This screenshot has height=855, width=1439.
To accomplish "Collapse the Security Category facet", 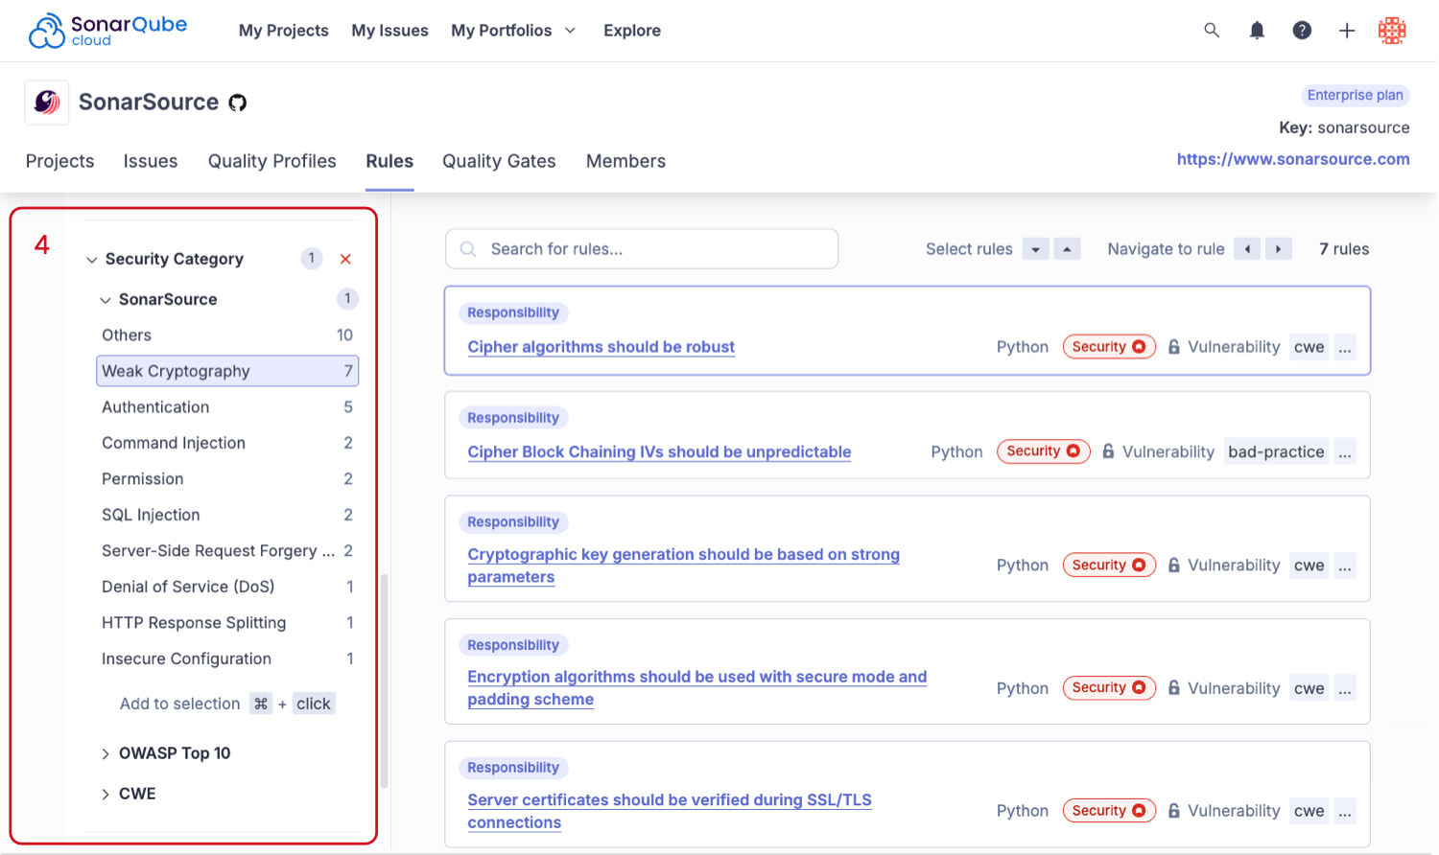I will click(92, 260).
